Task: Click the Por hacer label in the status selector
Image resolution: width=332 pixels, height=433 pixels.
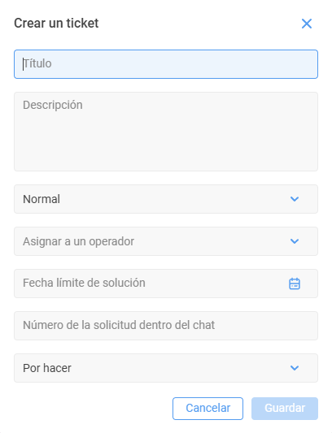Action: [47, 368]
